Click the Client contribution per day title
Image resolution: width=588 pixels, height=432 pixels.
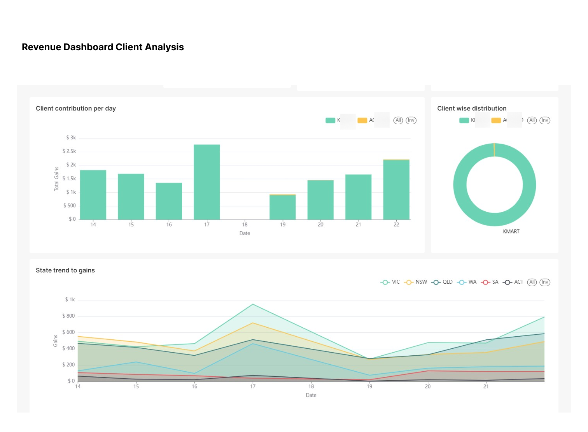coord(76,109)
